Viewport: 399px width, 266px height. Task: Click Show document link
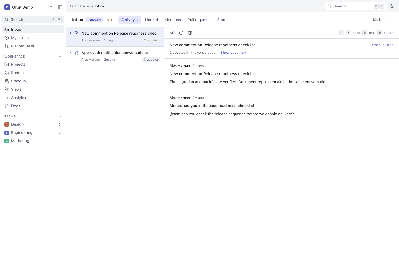(x=233, y=53)
